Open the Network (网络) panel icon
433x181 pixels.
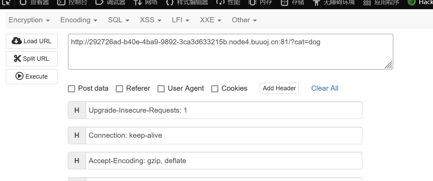tap(138, 2)
